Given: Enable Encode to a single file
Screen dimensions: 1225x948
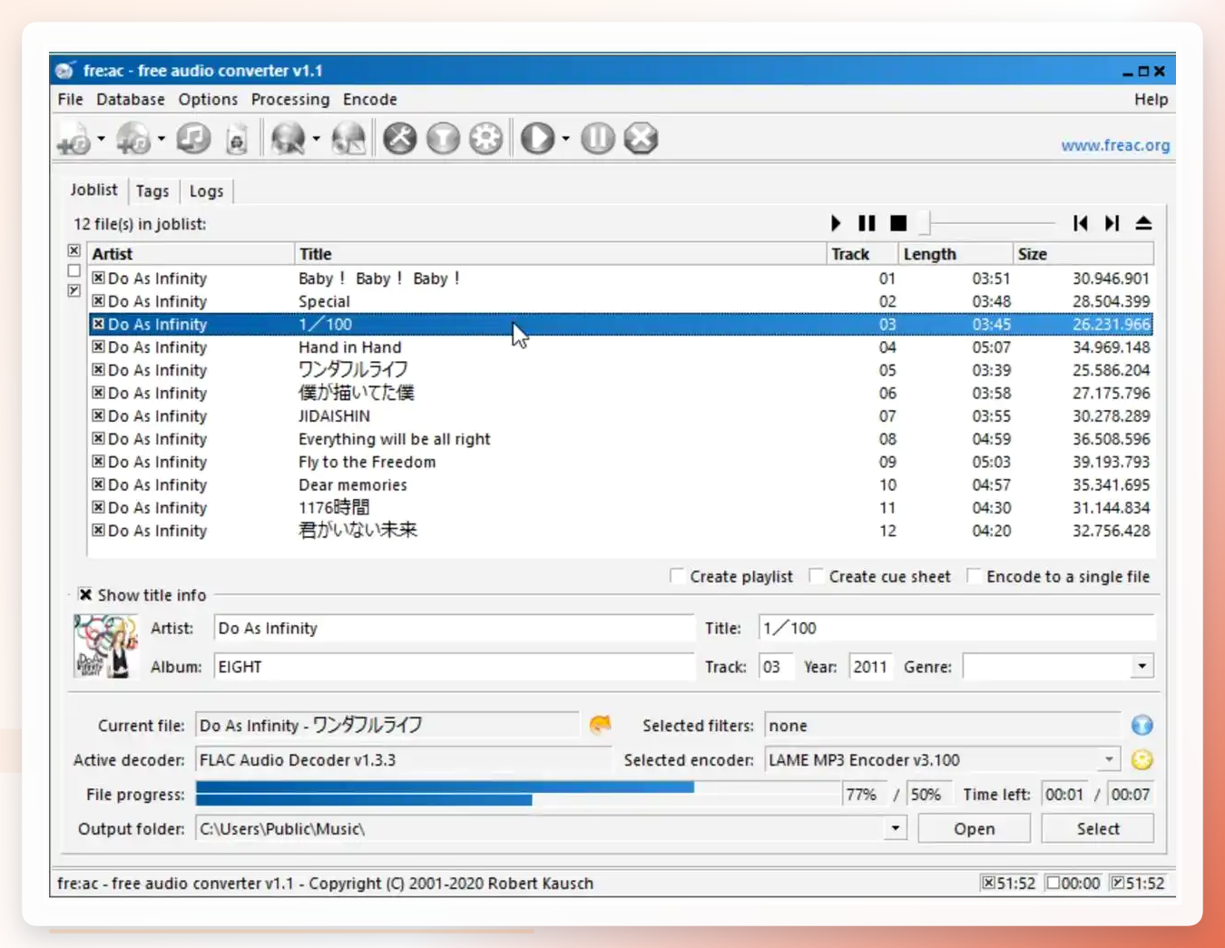Looking at the screenshot, I should click(x=973, y=576).
